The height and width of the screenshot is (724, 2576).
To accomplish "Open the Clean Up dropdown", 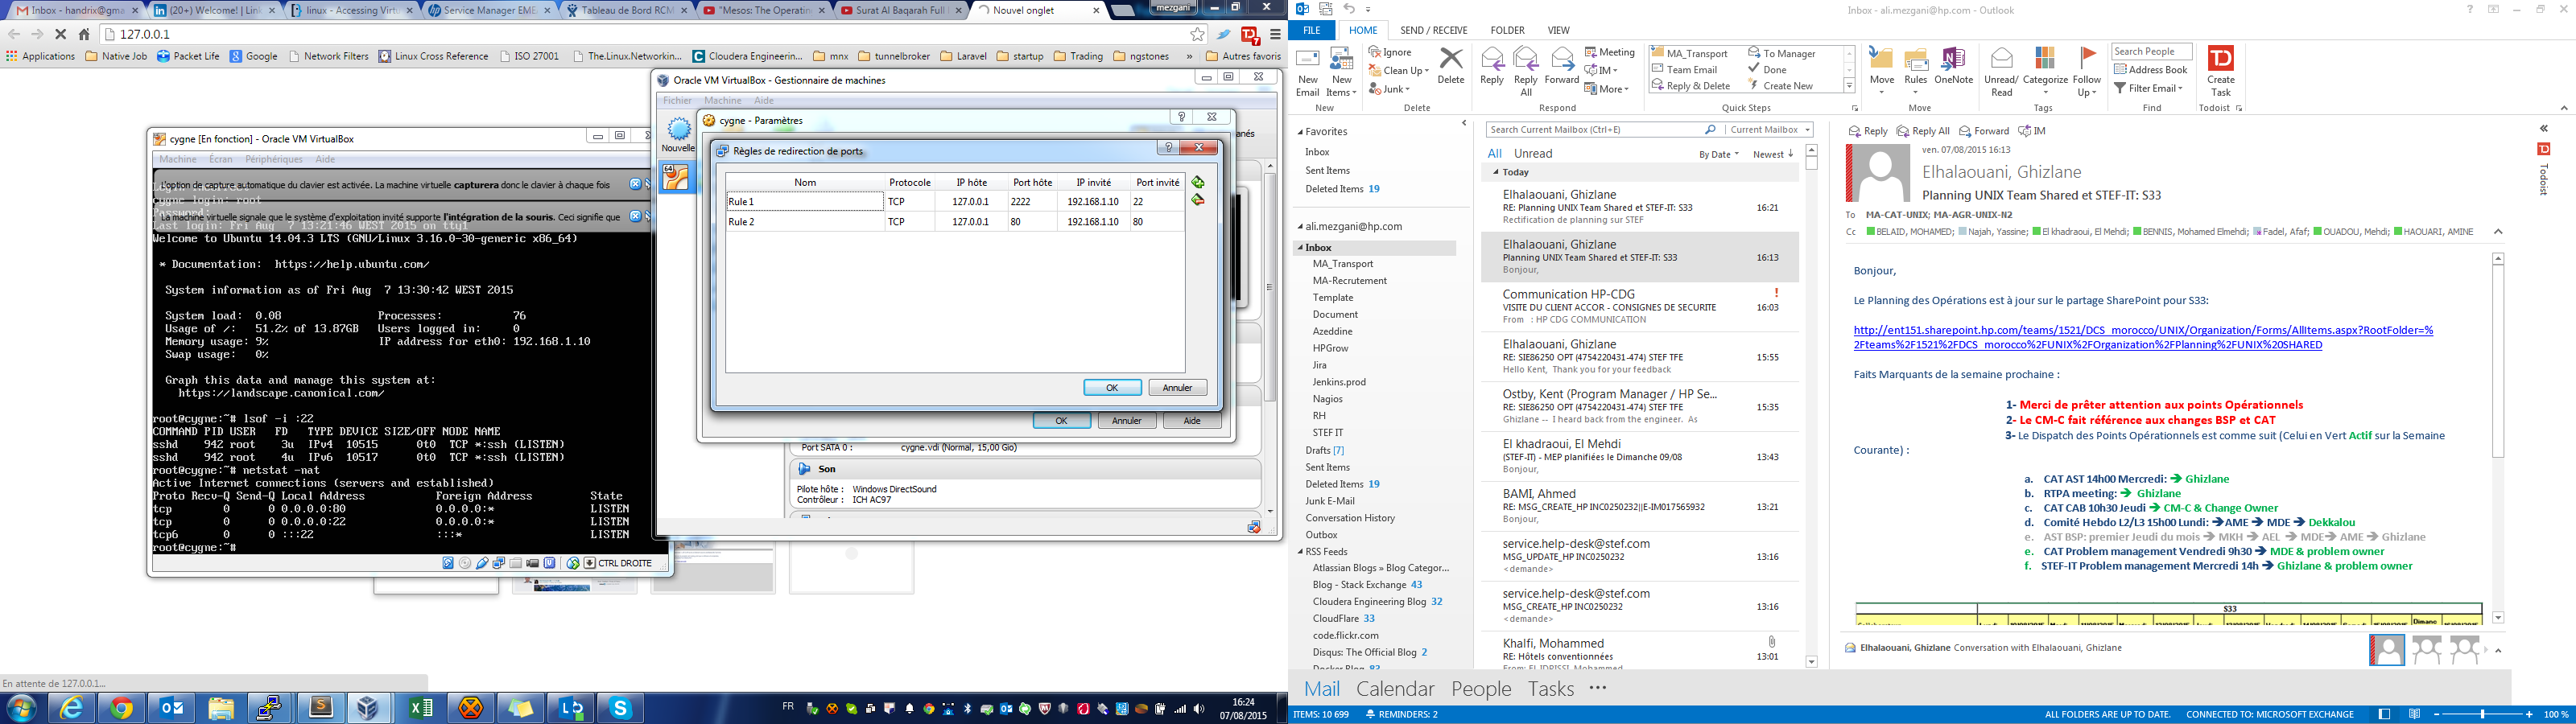I will (1398, 70).
